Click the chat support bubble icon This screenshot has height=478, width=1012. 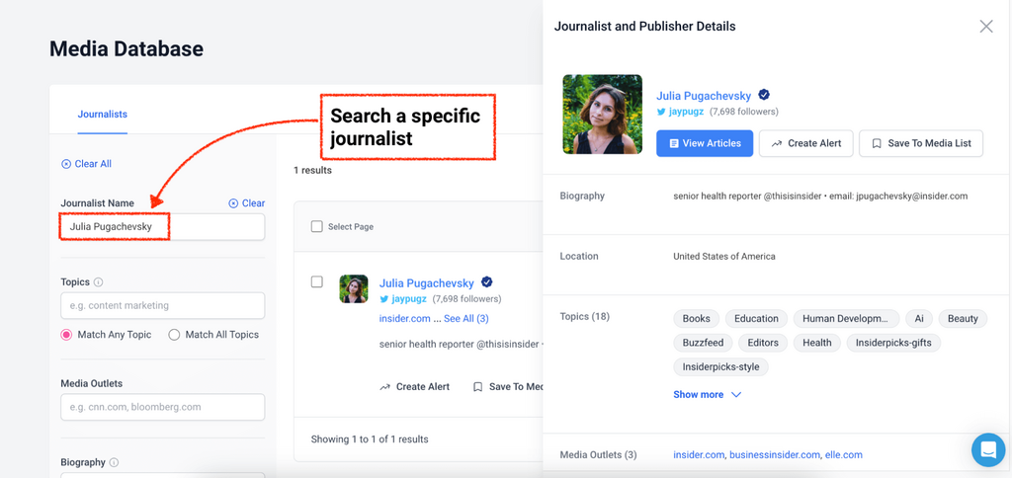[987, 449]
